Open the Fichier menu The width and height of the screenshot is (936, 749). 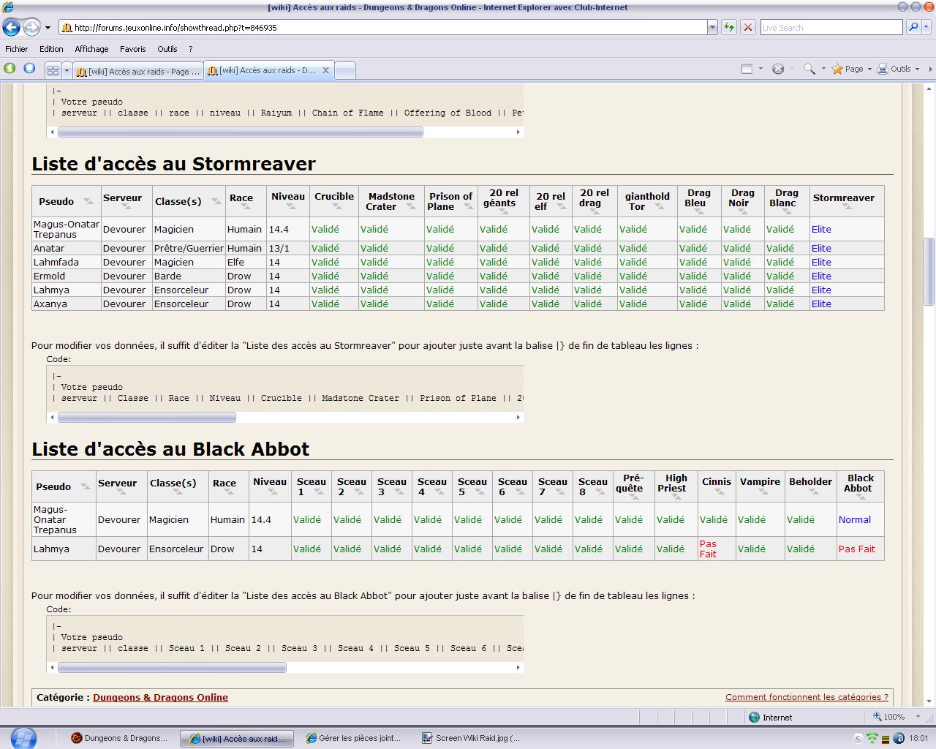point(17,49)
